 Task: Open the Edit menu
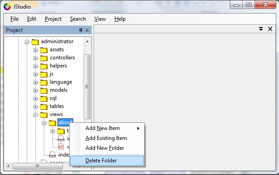32,19
